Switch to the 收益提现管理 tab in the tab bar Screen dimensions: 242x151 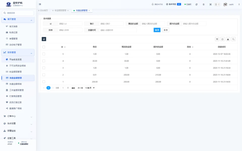tap(60, 11)
